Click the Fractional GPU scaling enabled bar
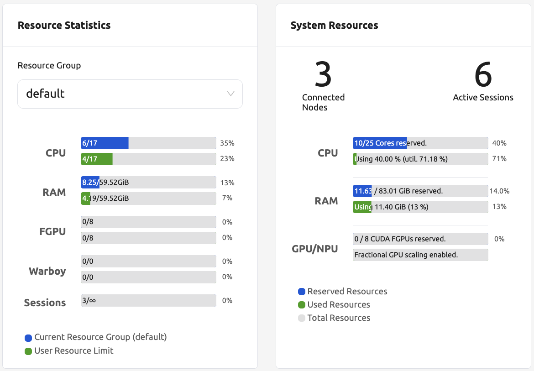Image resolution: width=534 pixels, height=371 pixels. click(x=420, y=255)
